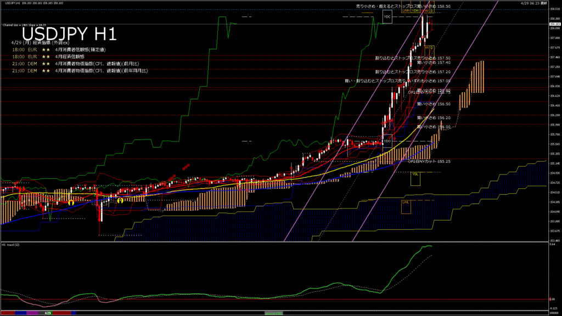The image size is (562, 316).
Task: Click the large USDJPY H1 chart title
Action: [x=69, y=35]
